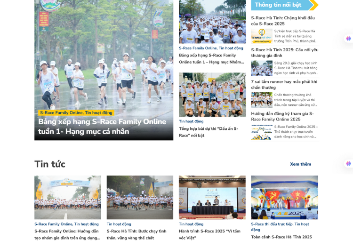Open 'S-Race Hà Tĩnh 2025: Cầu nối yêu thương gia đình'
The height and width of the screenshot is (248, 353).
285,53
